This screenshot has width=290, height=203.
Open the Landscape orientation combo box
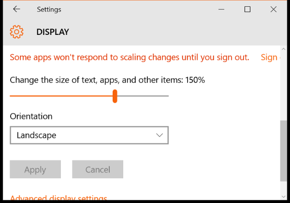[89, 135]
